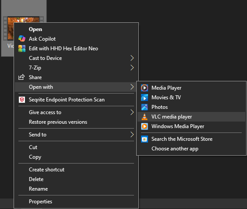Click the Microsoft Store bag icon

145,139
